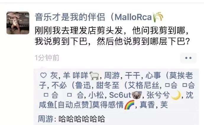Open the two-dot like/comment menu
This screenshot has height=125, width=204.
click(x=188, y=58)
